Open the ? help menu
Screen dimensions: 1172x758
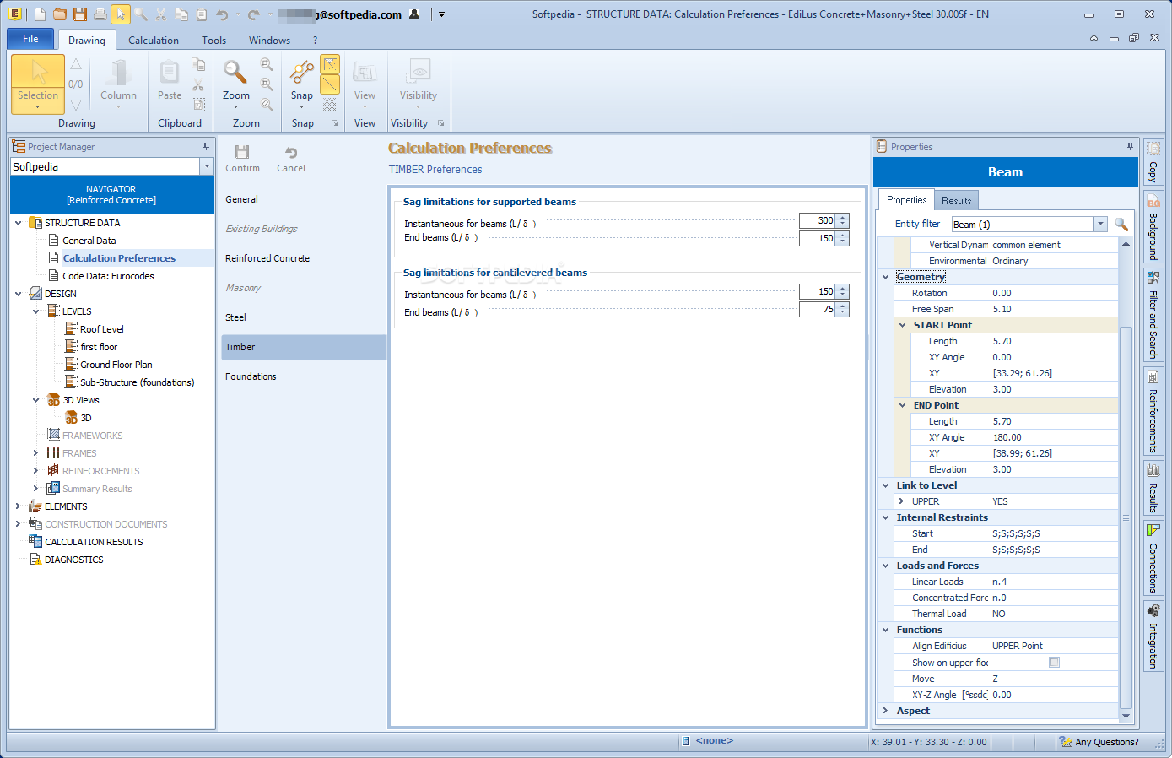(x=316, y=40)
